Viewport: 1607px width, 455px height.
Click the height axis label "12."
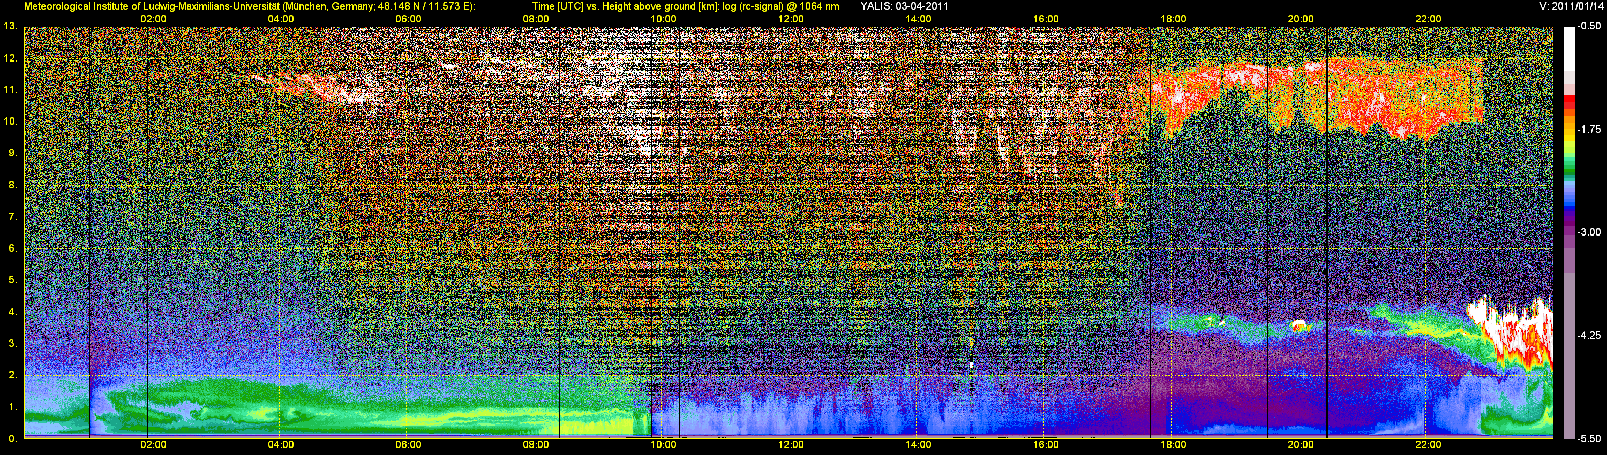pos(11,58)
